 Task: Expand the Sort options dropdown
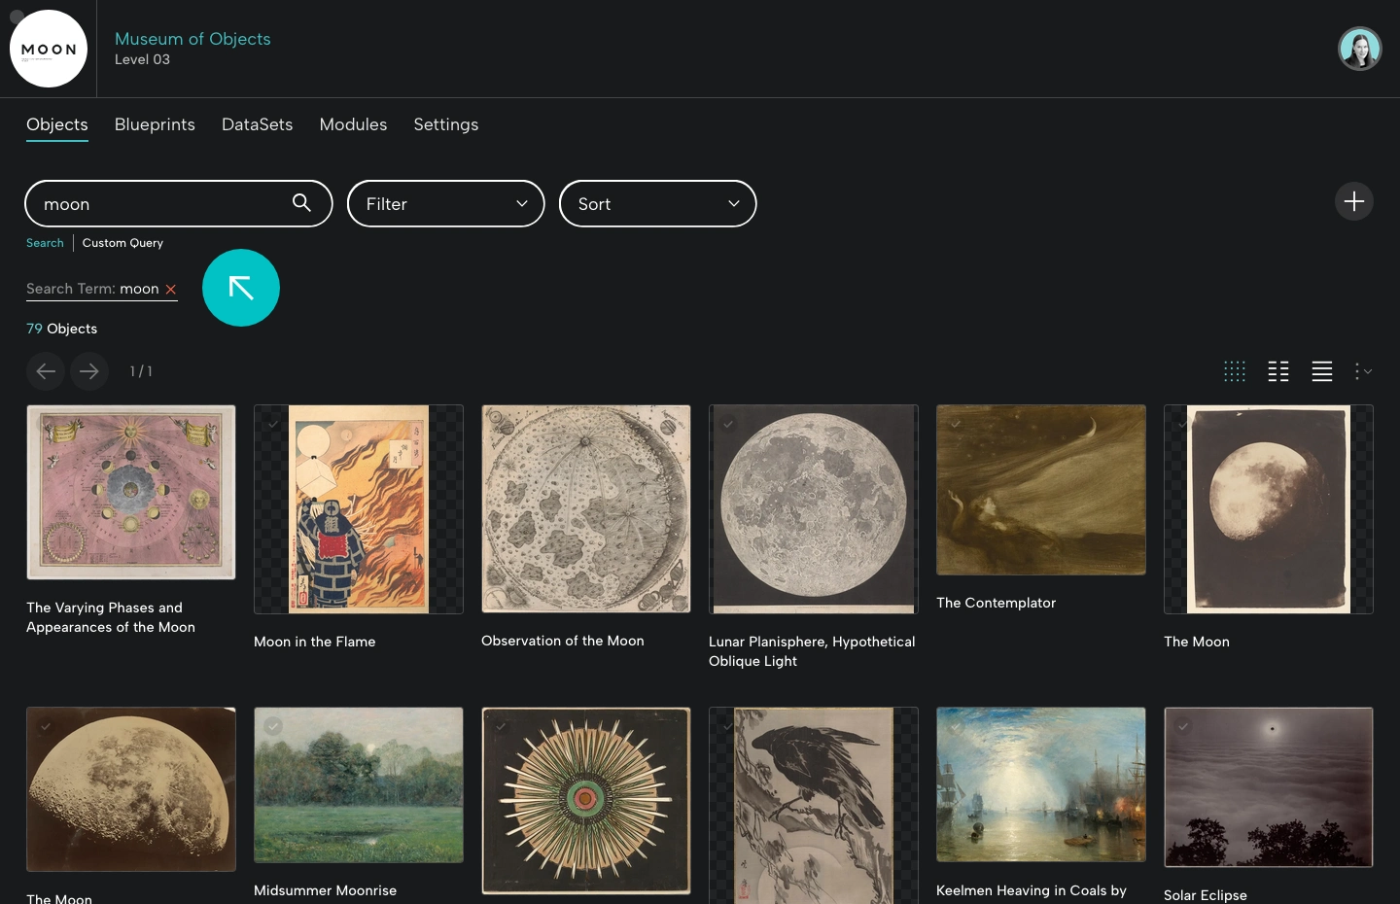[657, 203]
